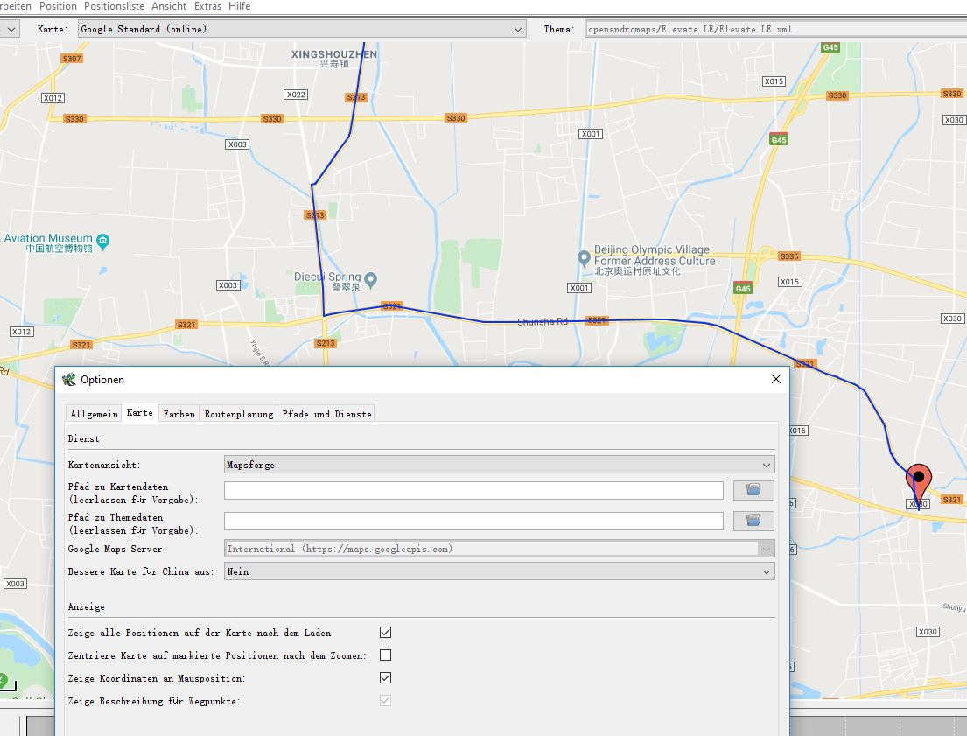The height and width of the screenshot is (736, 967).
Task: Switch to the Routenplanung tab
Action: [x=239, y=414]
